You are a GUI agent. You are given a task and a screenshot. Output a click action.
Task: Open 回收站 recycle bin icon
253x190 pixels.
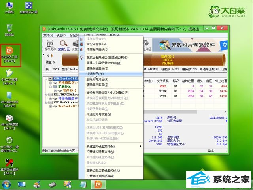(x=9, y=30)
